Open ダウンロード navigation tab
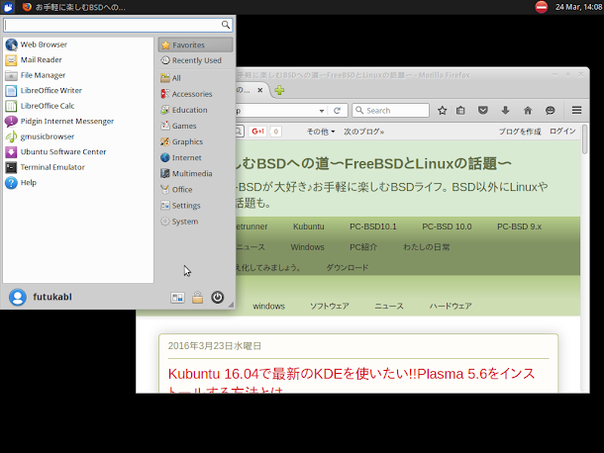Screen dimensions: 604x453 (x=348, y=267)
